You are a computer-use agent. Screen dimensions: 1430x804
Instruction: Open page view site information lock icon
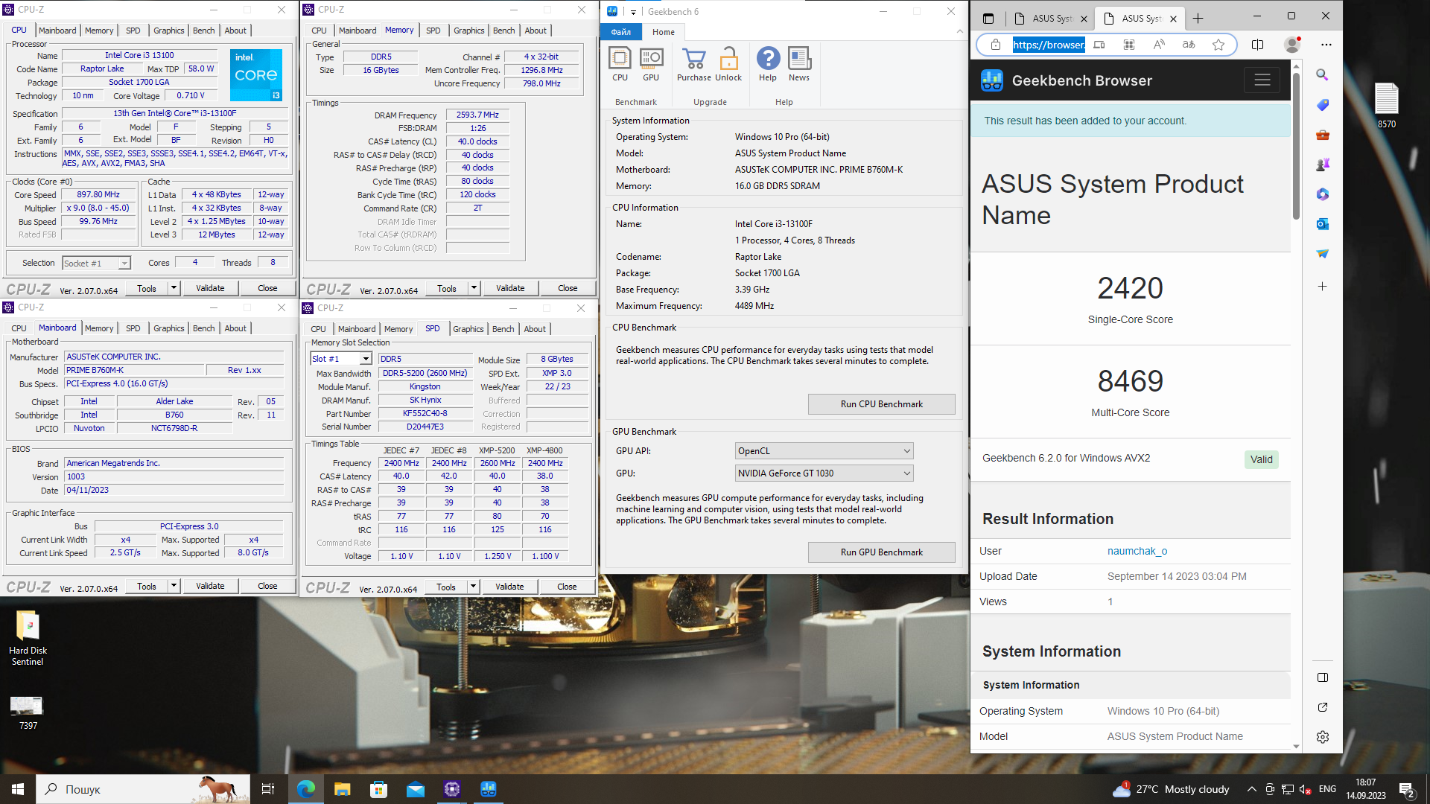pos(995,45)
